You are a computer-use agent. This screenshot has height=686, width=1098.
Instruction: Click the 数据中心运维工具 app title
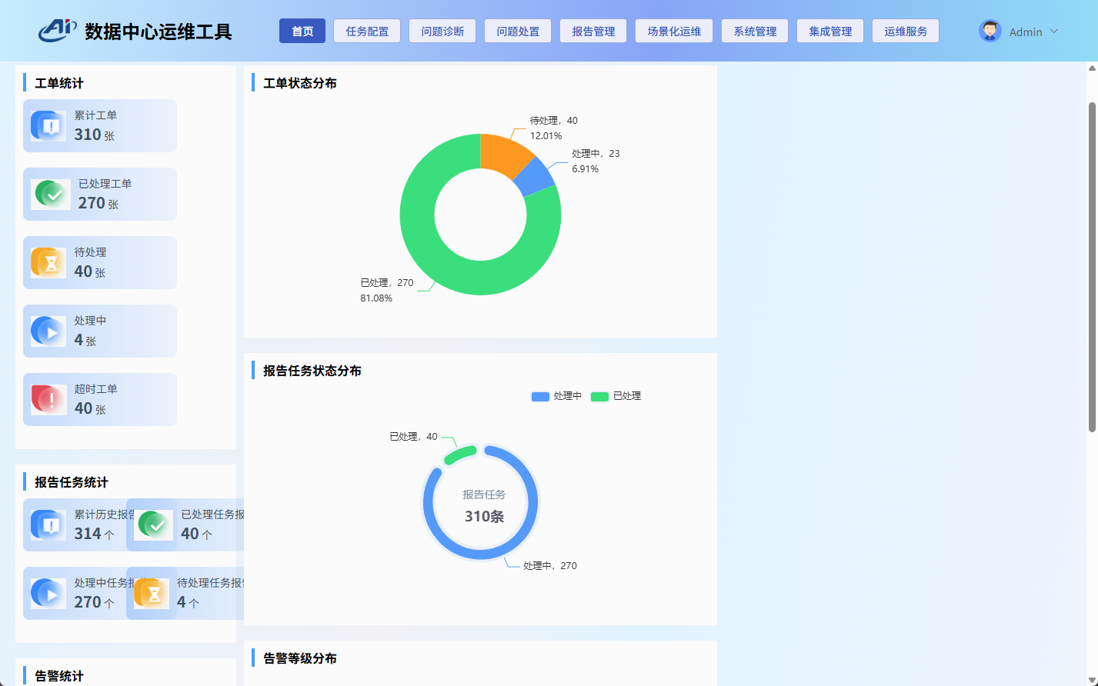(x=159, y=32)
